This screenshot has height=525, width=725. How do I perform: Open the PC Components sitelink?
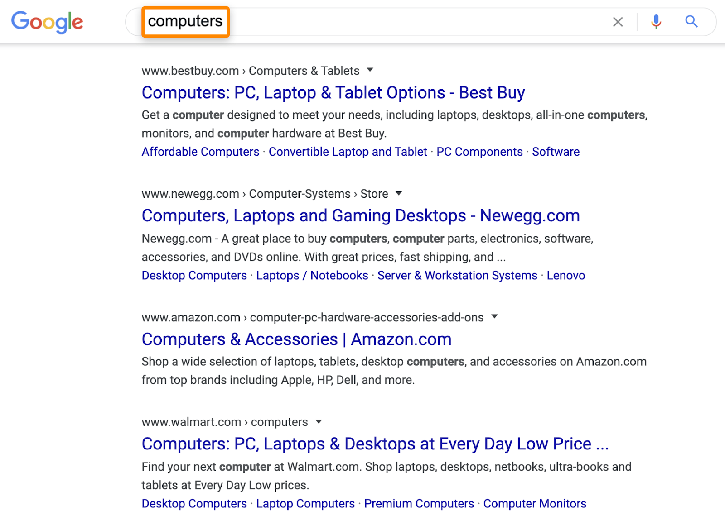coord(479,152)
